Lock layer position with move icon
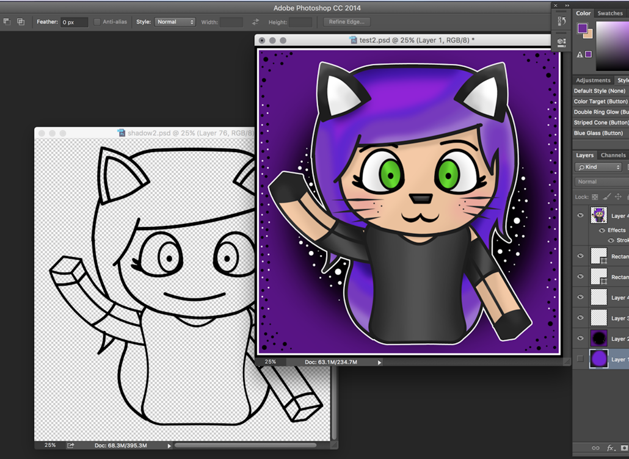The height and width of the screenshot is (459, 629). 617,197
